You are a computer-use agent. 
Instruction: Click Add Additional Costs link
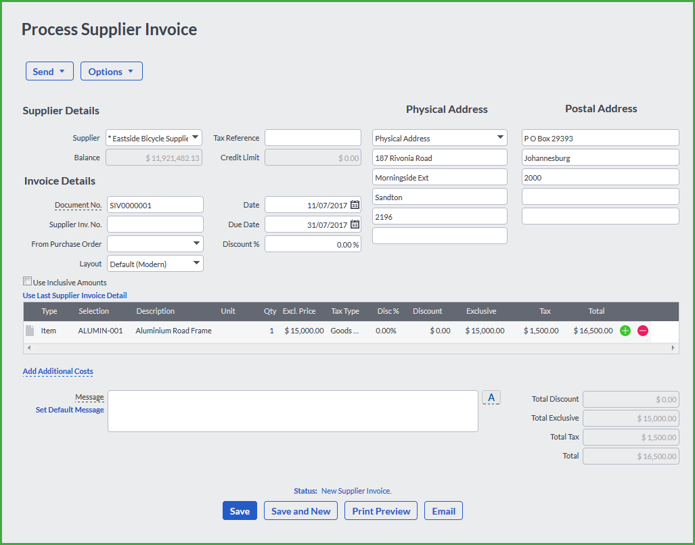point(58,371)
